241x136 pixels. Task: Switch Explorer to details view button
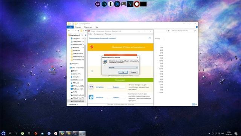pos(194,104)
